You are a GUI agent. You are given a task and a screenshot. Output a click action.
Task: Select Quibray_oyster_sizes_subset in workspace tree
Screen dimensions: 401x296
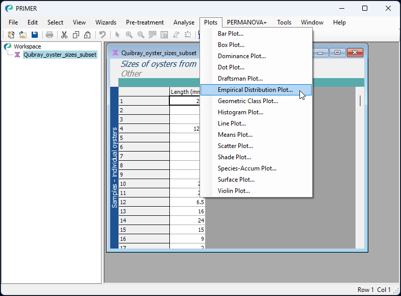tap(60, 55)
